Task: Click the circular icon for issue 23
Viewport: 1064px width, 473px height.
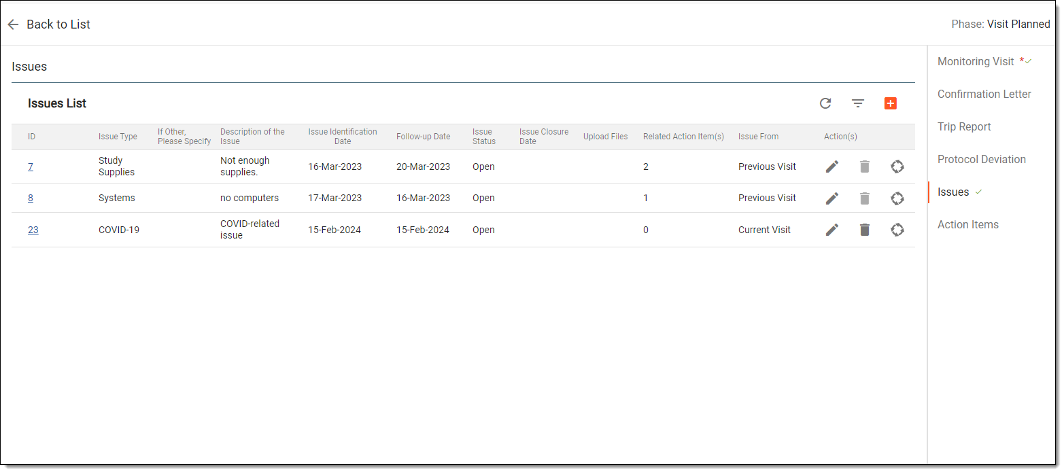Action: pos(897,230)
